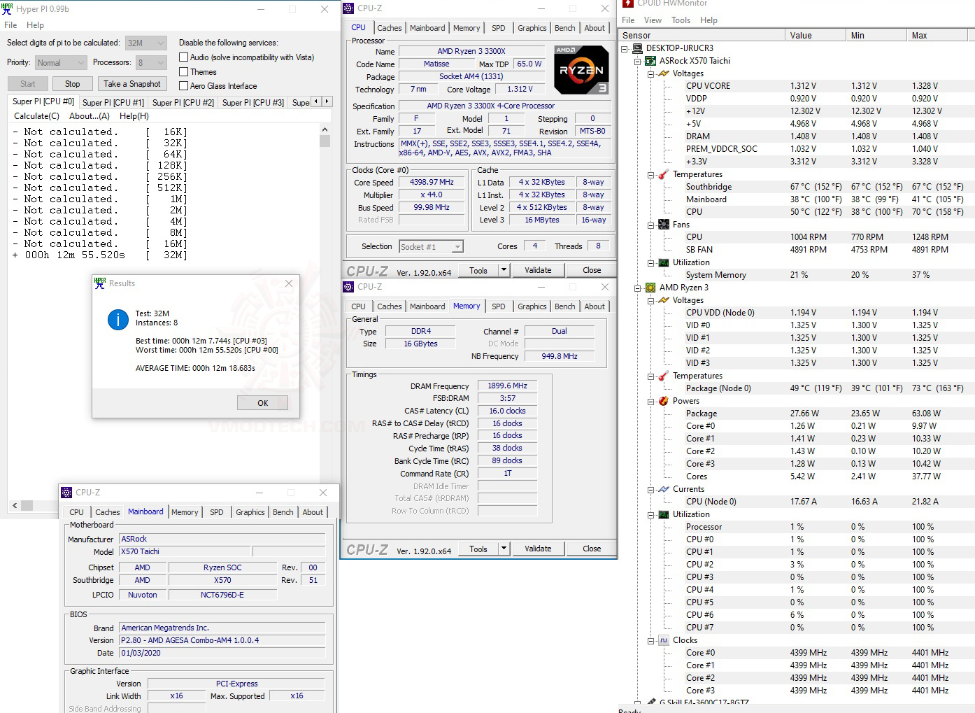Toggle the Aero Glass Interface checkbox
This screenshot has width=975, height=713.
[184, 86]
